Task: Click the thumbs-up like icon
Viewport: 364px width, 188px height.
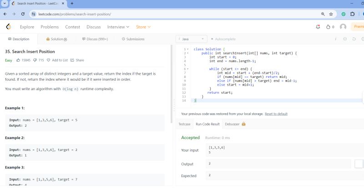Action: (x=18, y=60)
